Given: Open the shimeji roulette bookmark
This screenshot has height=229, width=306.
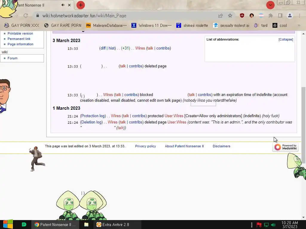Looking at the screenshot, I should click(x=192, y=25).
